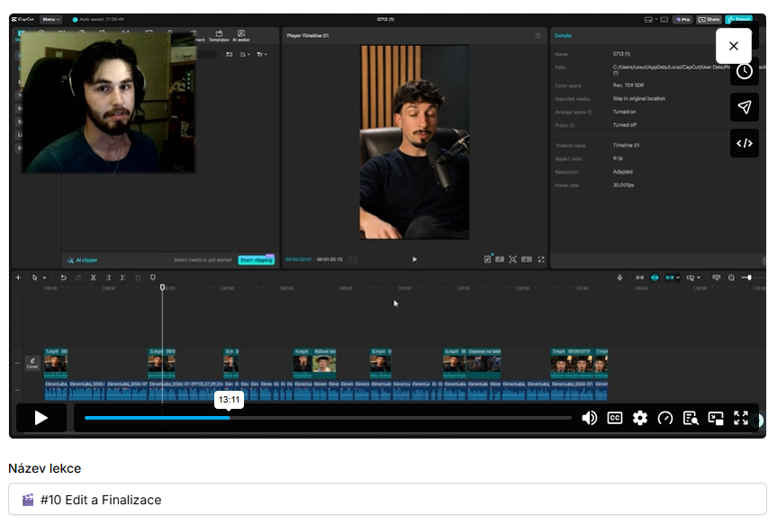
Task: Click the timeline captions preview icon
Action: click(x=716, y=277)
